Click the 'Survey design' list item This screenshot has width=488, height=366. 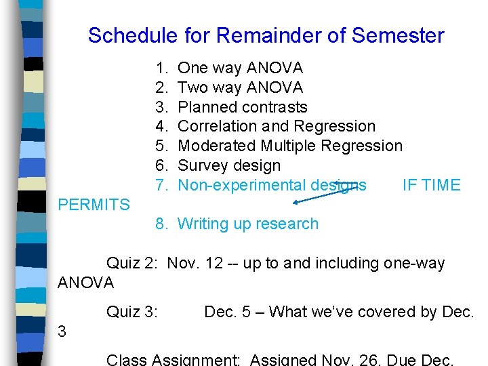[228, 165]
